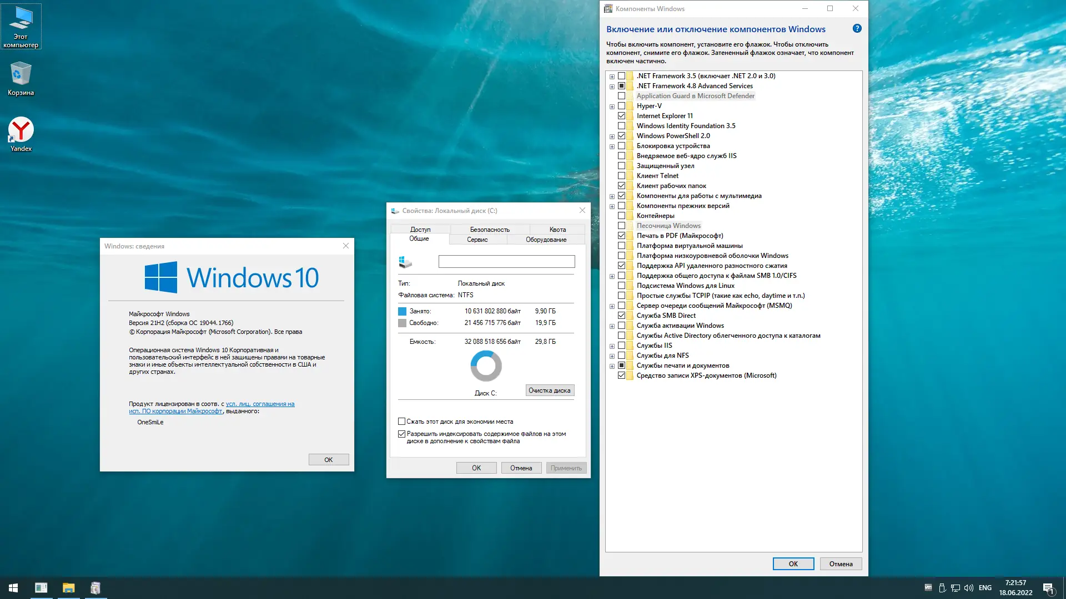Open the notification center icon
This screenshot has height=599, width=1066.
point(1048,588)
